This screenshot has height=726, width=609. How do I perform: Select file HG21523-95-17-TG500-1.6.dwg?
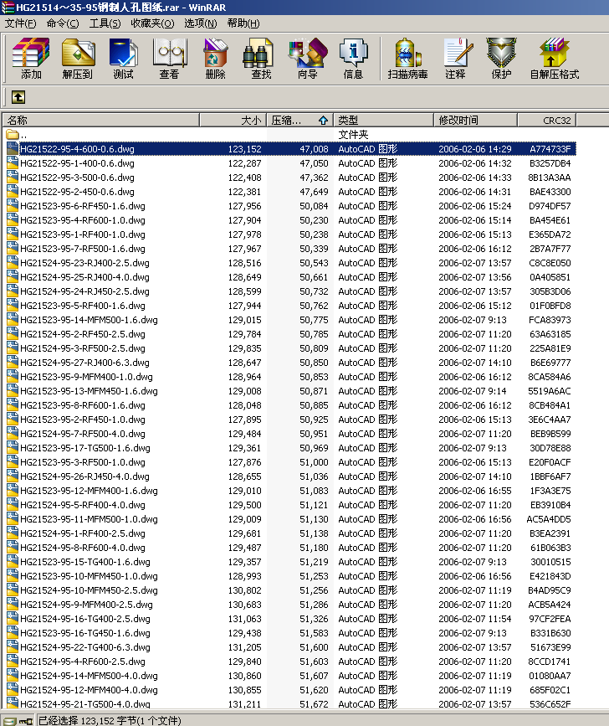pyautogui.click(x=84, y=448)
